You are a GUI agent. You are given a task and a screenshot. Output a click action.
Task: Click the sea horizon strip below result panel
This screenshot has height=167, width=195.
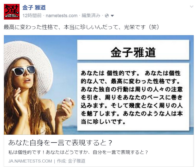[133, 133]
